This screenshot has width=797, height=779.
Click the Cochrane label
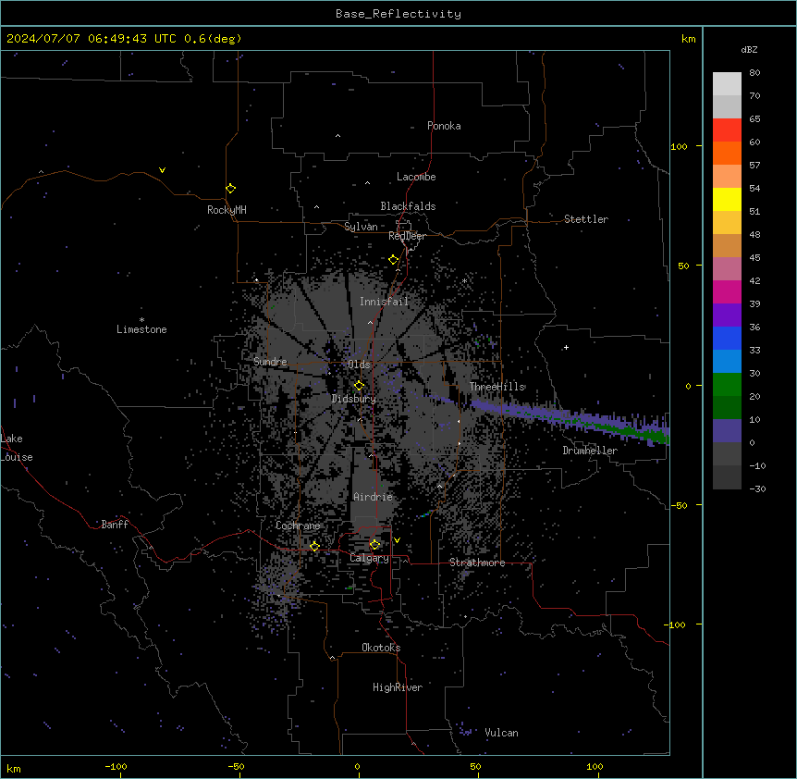[x=298, y=526]
